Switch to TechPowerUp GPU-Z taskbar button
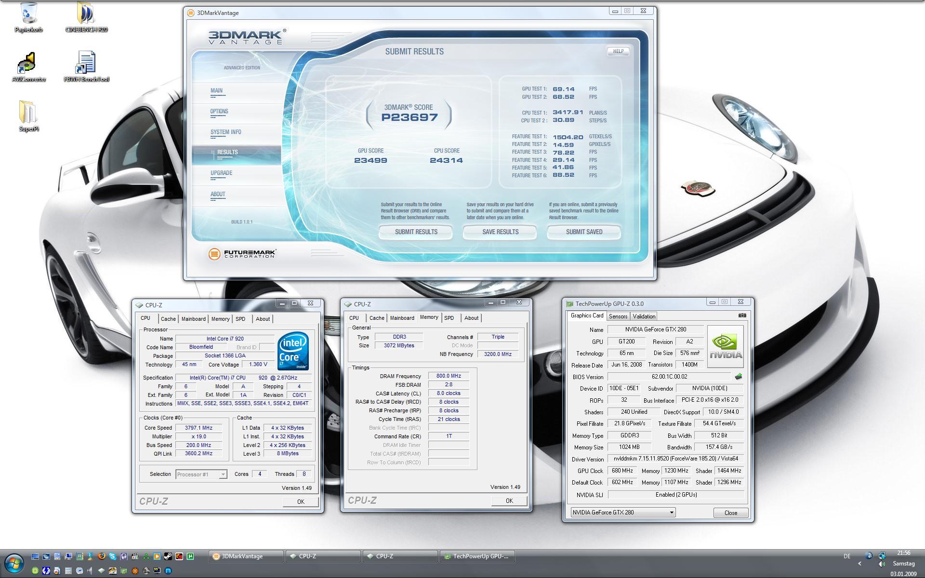The width and height of the screenshot is (925, 578). (477, 556)
